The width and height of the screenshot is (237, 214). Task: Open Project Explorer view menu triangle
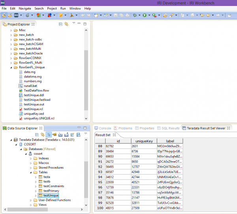pos(74,23)
